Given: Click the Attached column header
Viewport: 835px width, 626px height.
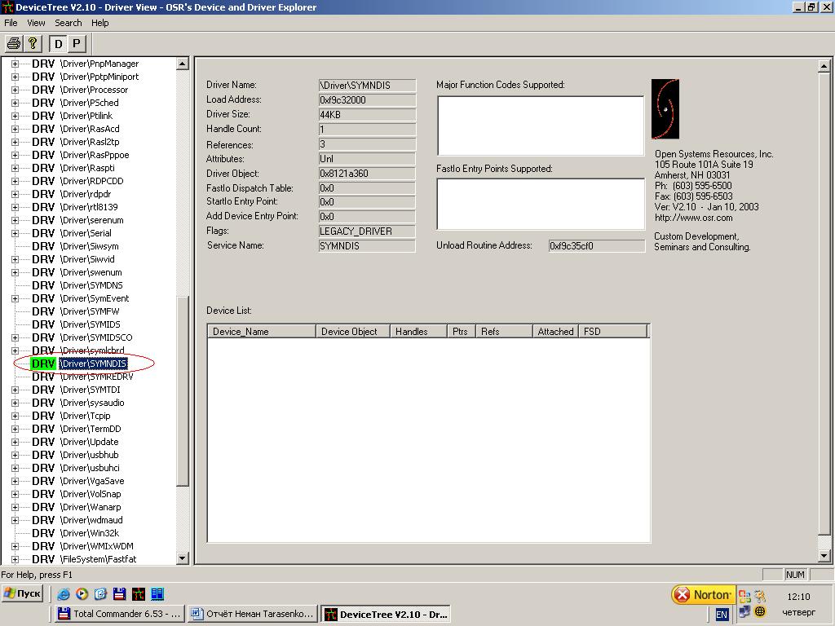Looking at the screenshot, I should tap(555, 332).
